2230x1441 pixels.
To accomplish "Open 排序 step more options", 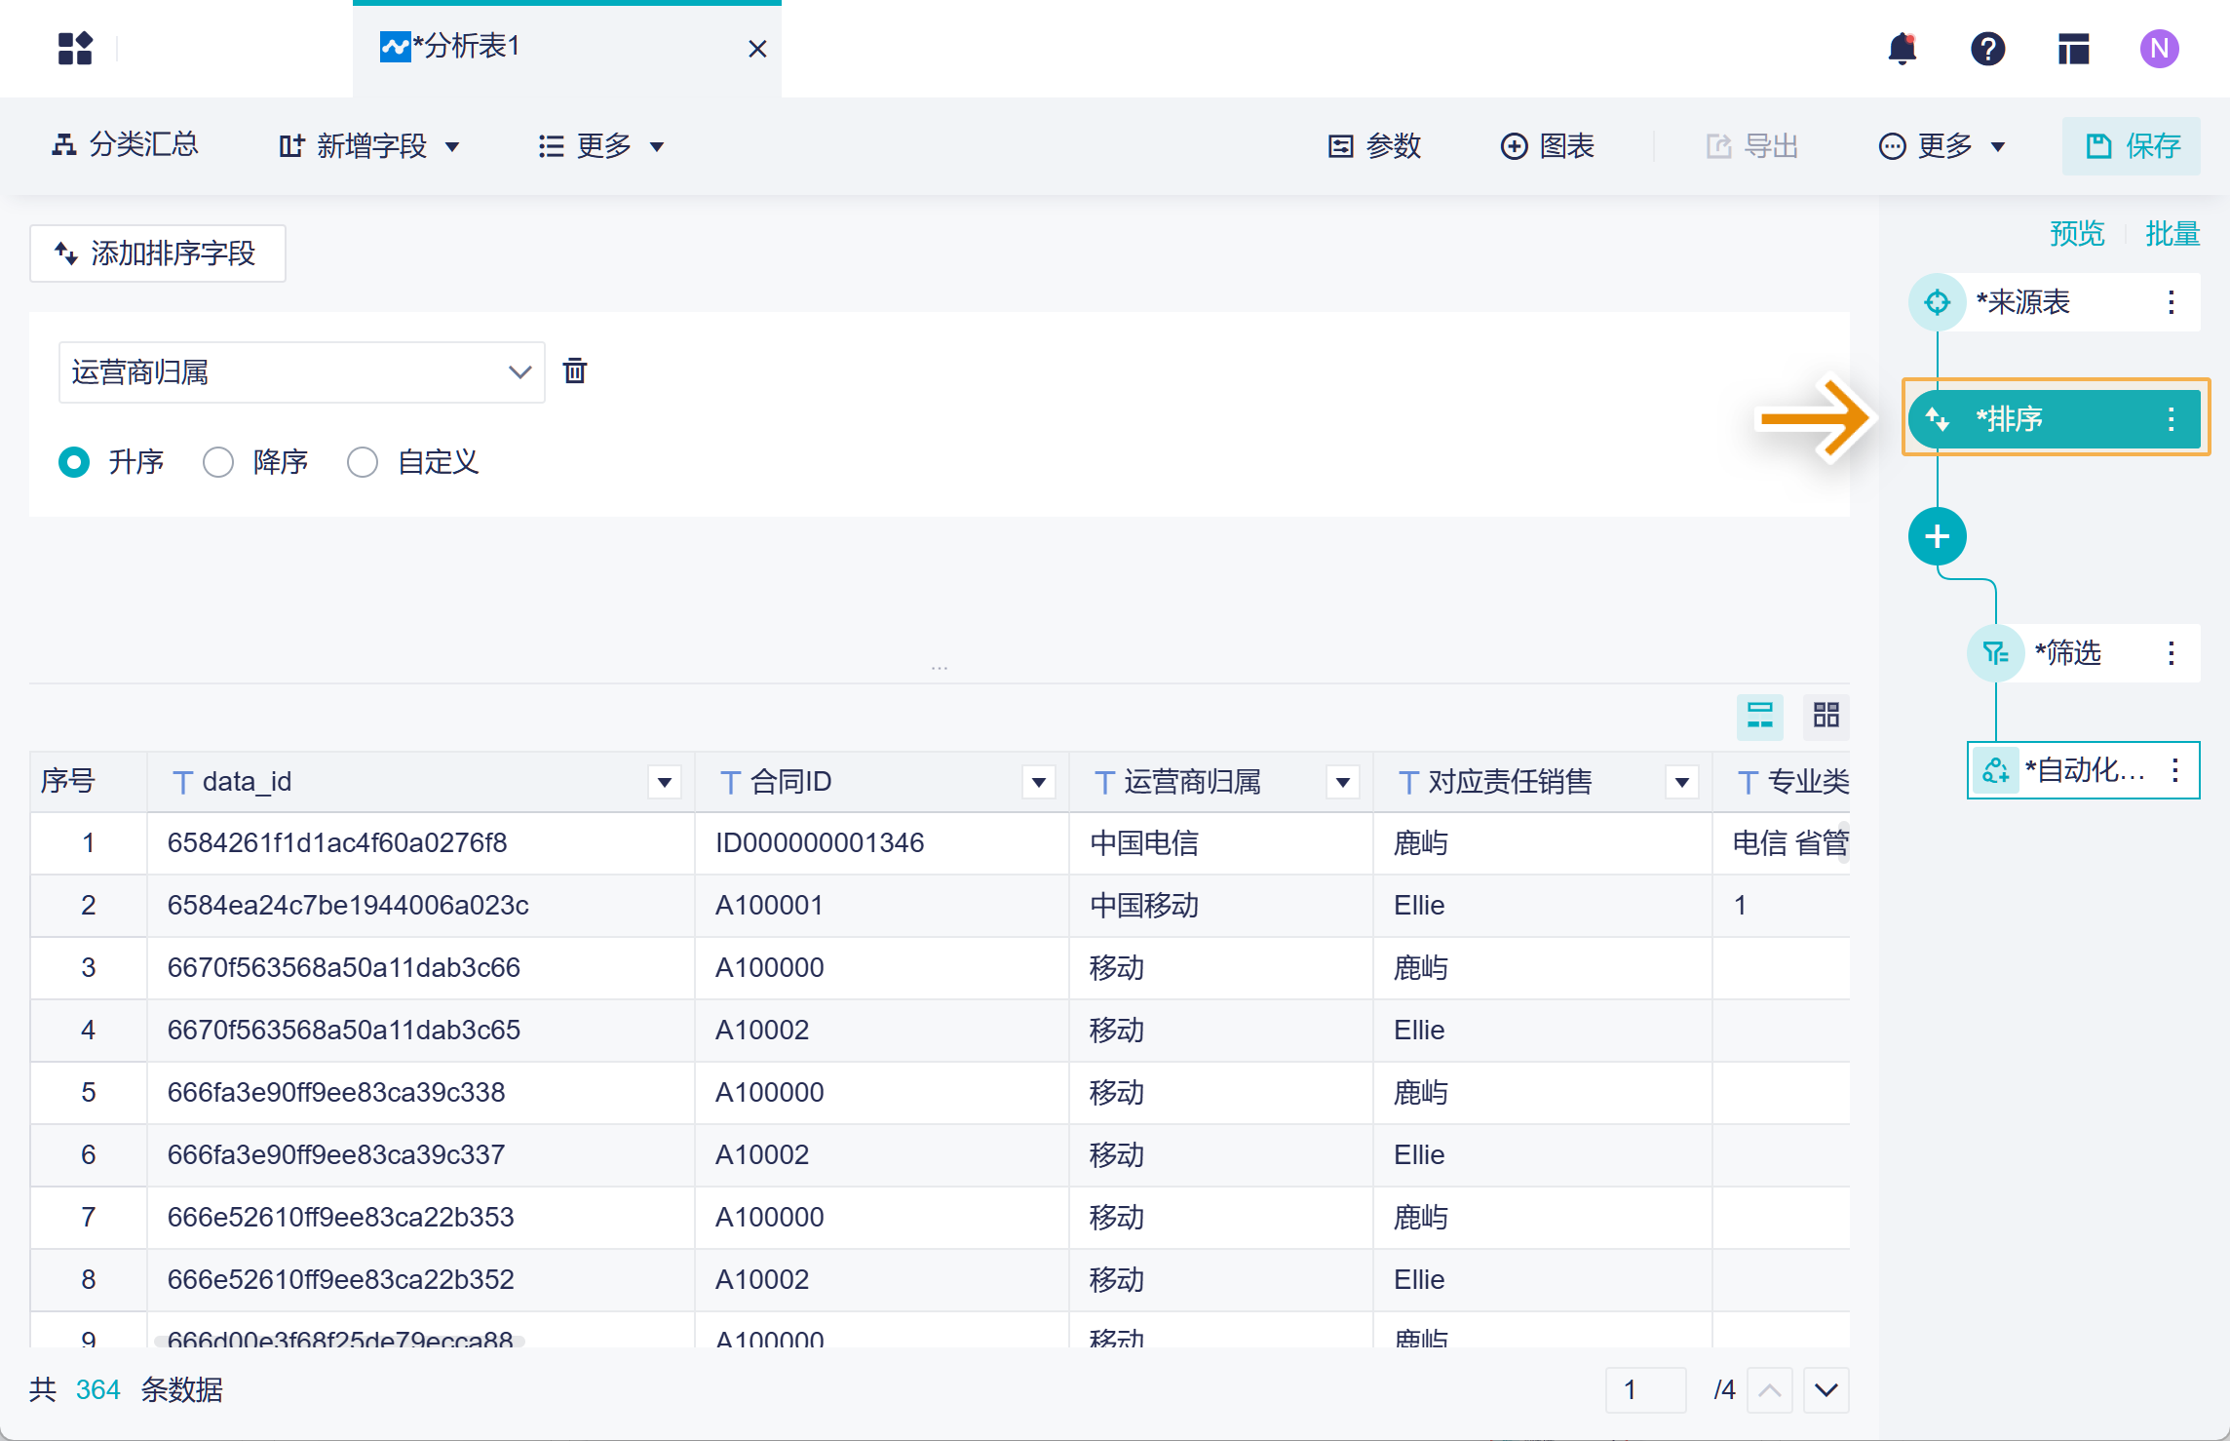I will (x=2172, y=419).
